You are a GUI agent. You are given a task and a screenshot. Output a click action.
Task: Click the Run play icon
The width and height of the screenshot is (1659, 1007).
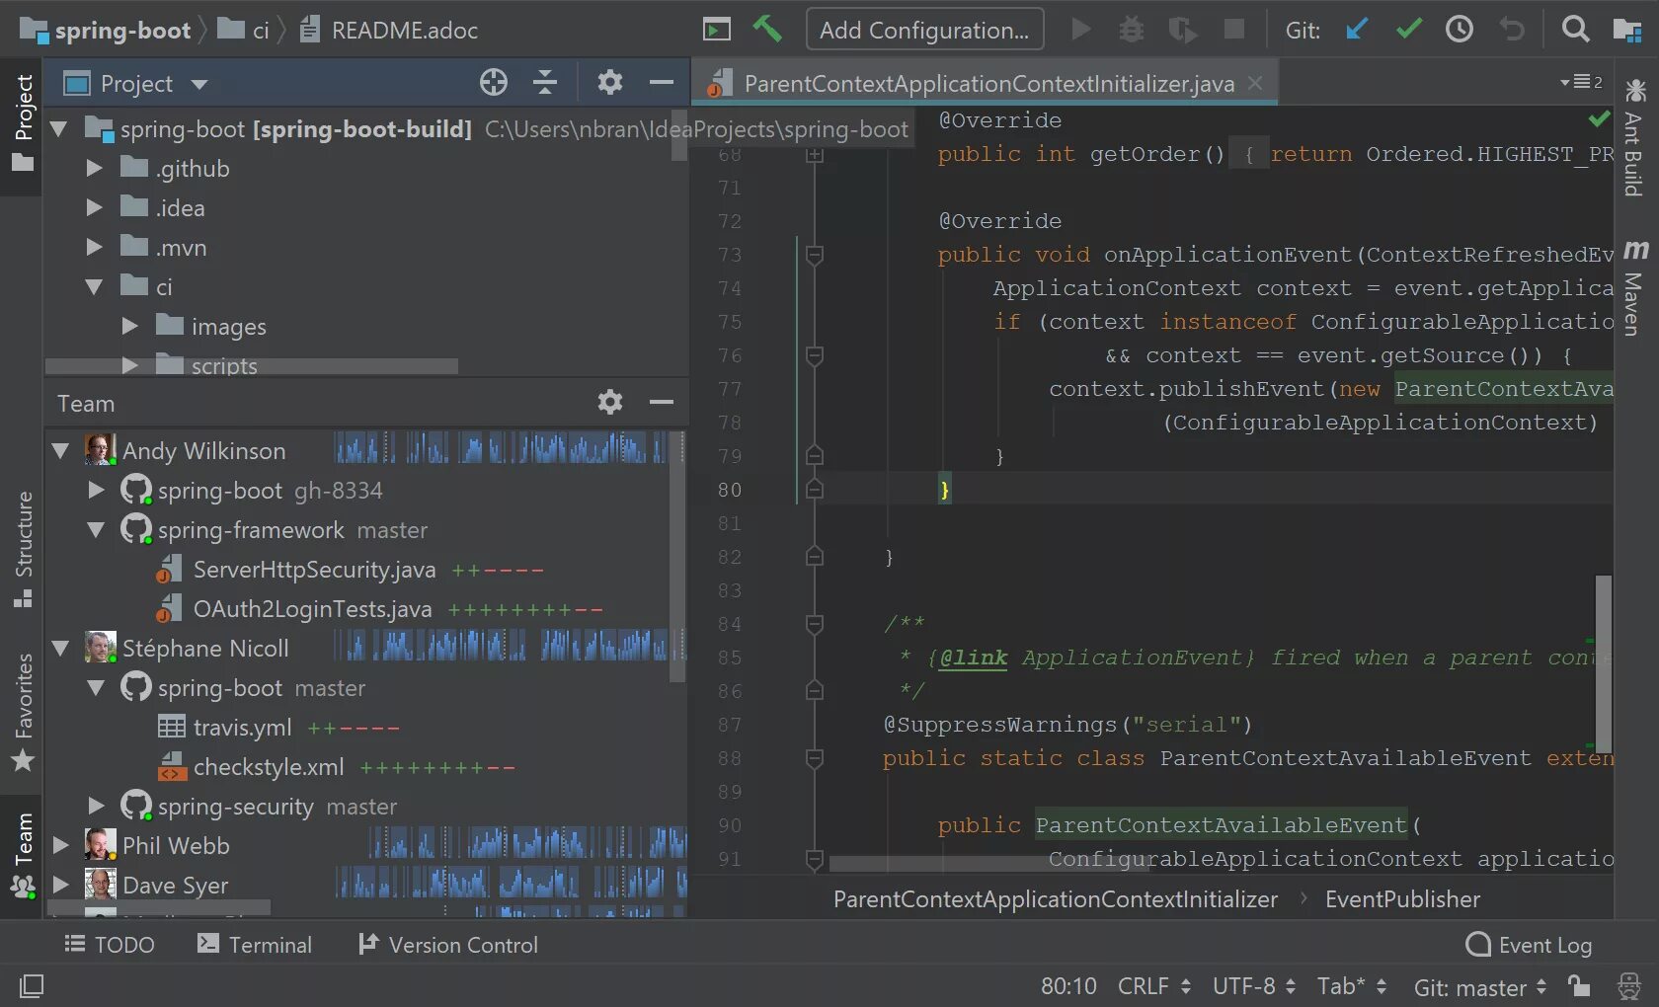(x=1081, y=30)
